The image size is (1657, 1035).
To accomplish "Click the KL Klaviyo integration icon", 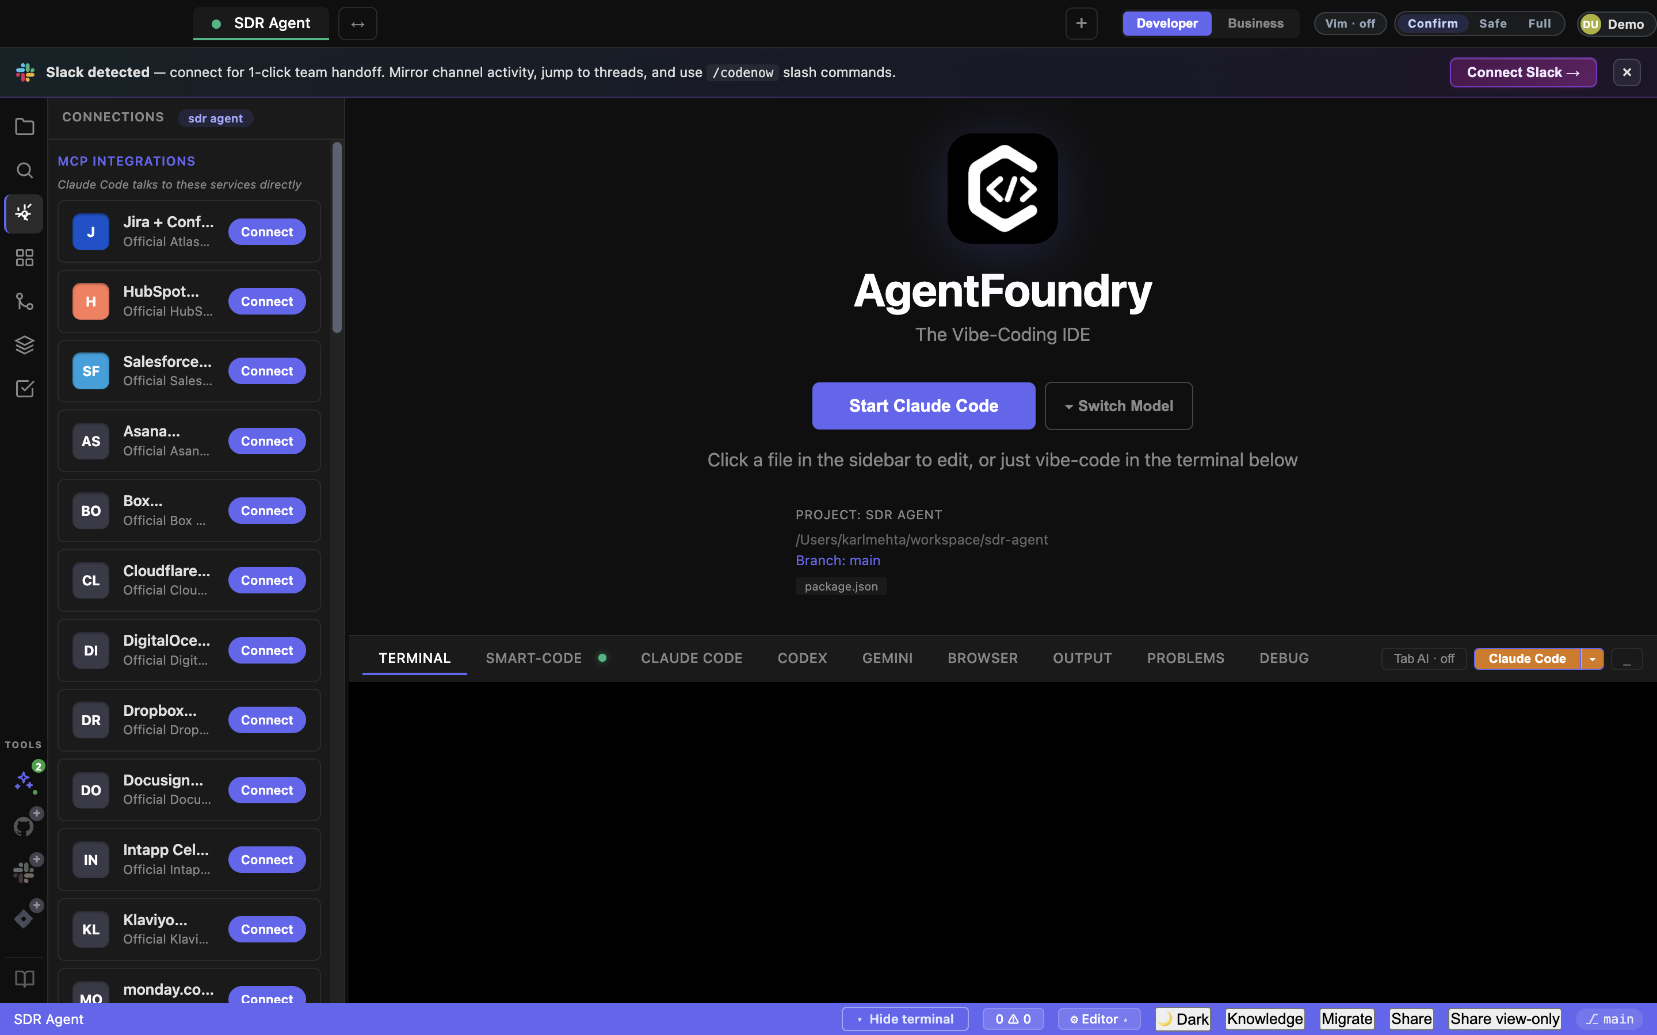I will pos(91,930).
